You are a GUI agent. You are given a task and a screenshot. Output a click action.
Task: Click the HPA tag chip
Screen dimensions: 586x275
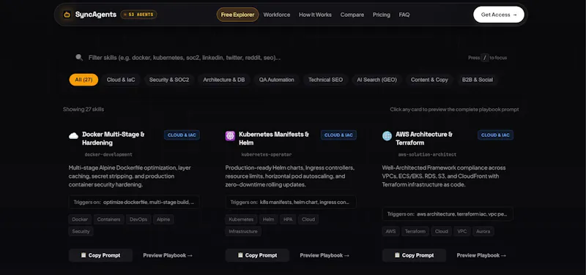pyautogui.click(x=288, y=219)
